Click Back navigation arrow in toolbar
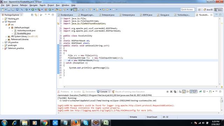 [107, 9]
